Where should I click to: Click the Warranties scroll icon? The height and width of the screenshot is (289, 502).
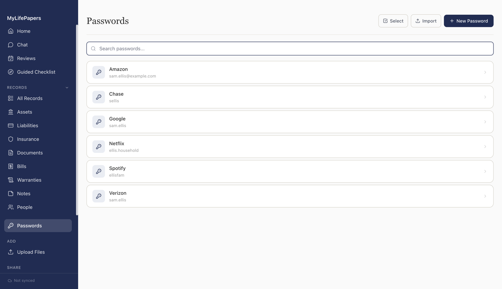click(10, 180)
